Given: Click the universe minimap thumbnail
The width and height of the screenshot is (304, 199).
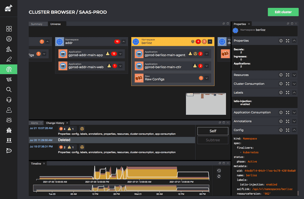Looking at the screenshot, I should click(206, 104).
